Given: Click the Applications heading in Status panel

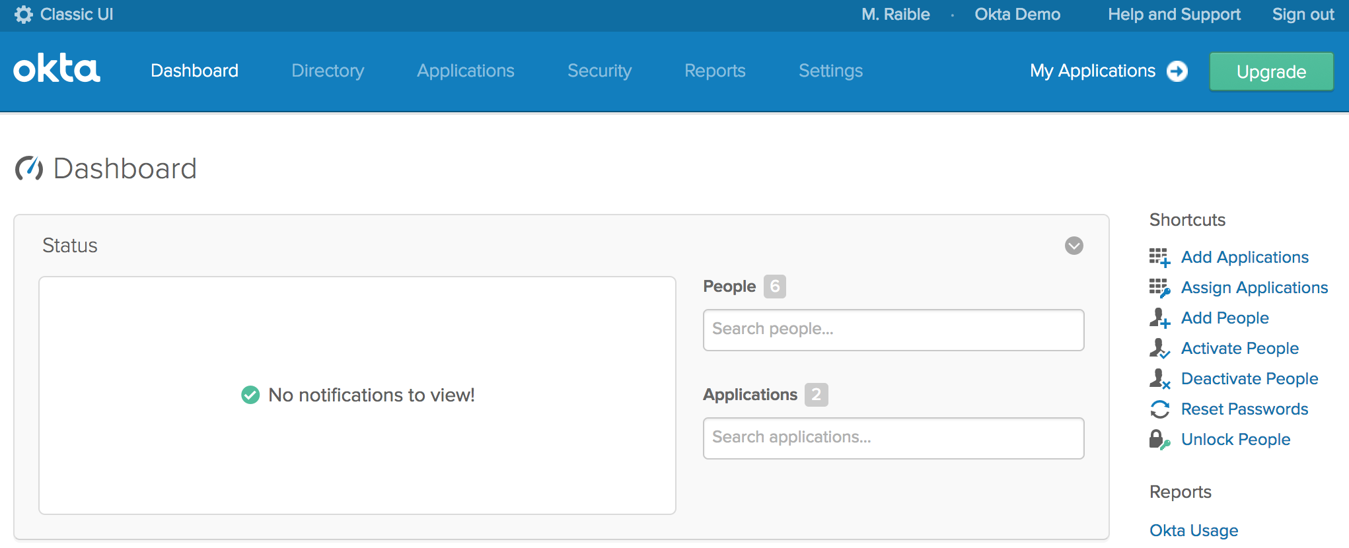Looking at the screenshot, I should coord(750,395).
